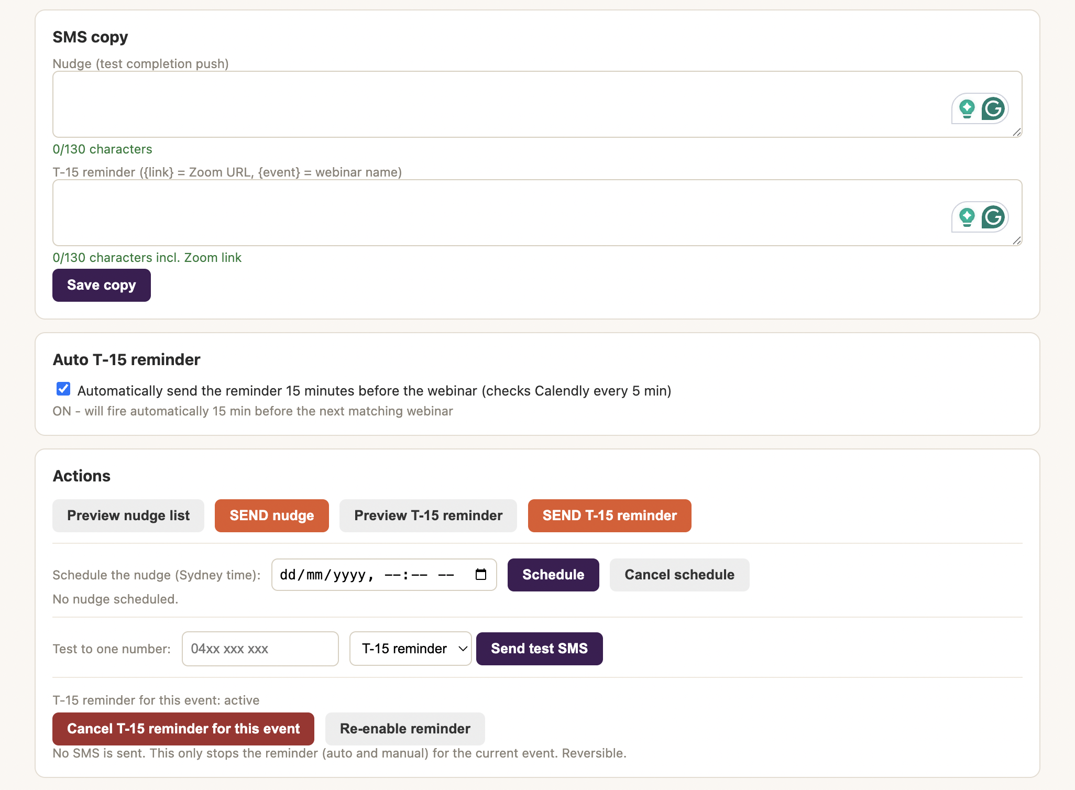This screenshot has width=1075, height=790.
Task: Toggle the automatic T-15 reminder checkbox
Action: coord(63,389)
